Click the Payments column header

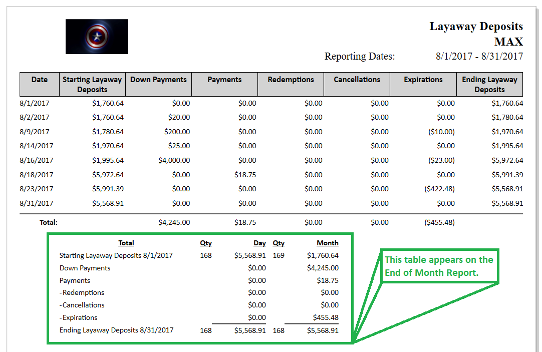pyautogui.click(x=225, y=84)
